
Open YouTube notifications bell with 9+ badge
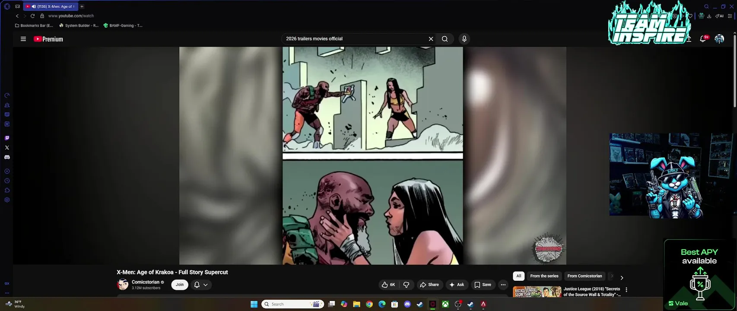(x=703, y=39)
